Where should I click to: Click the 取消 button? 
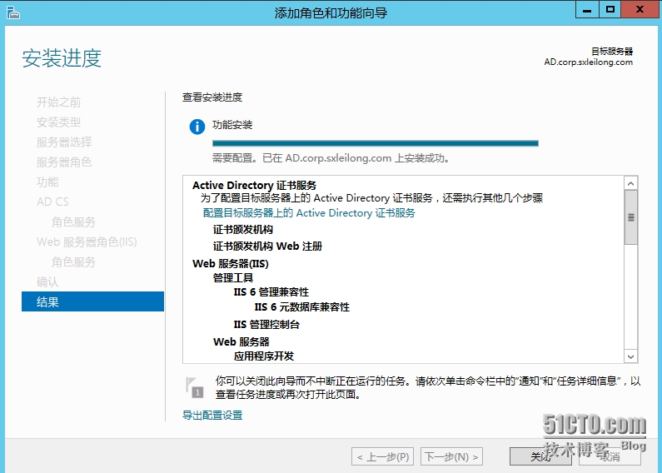pos(610,456)
